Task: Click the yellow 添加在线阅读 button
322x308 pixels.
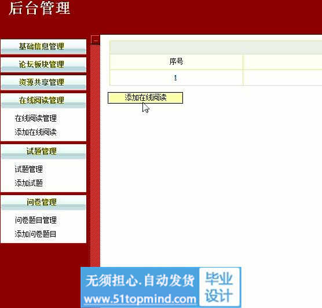Action: tap(145, 98)
